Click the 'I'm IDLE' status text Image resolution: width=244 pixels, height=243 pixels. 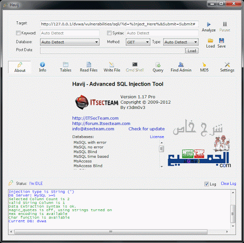pos(36,184)
